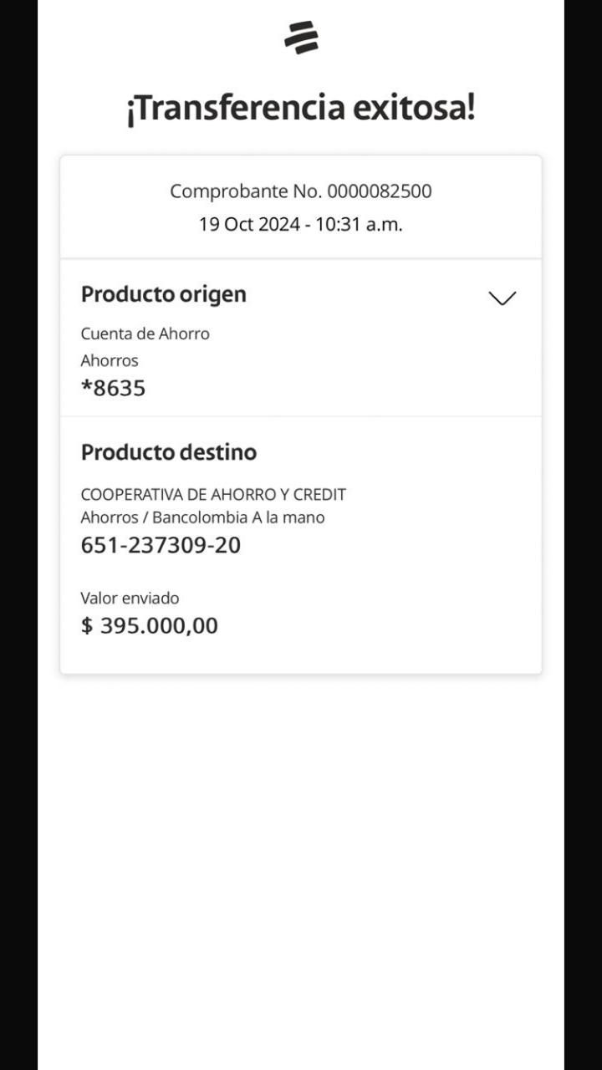Viewport: 602px width, 1070px height.
Task: Click the 'Cuenta de Ahorro' label
Action: click(145, 334)
